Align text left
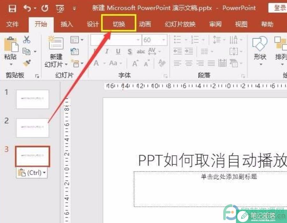Image resolution: width=287 pixels, height=223 pixels. tap(177, 63)
